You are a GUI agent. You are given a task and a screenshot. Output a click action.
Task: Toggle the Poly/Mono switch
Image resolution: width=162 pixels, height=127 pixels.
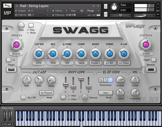[x=31, y=25]
